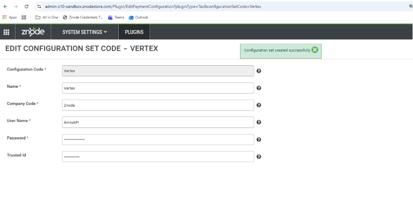This screenshot has height=203, width=413.
Task: Click the site information icon in address bar
Action: (39, 6)
